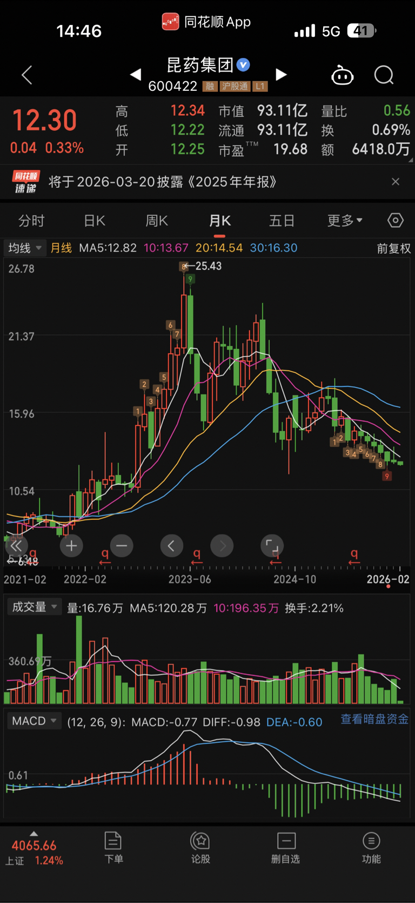Tap the current price 12.30
Viewport: 415px width, 903px height.
(x=44, y=120)
